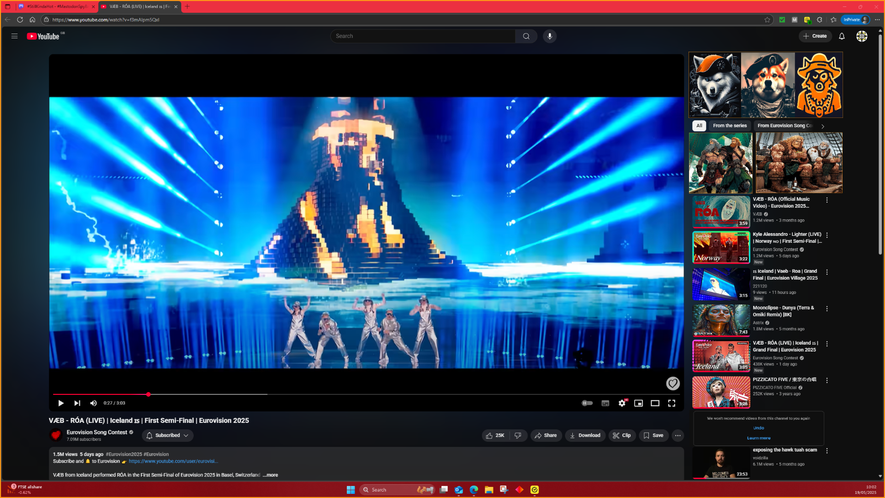Create a Clip of the video
This screenshot has width=885, height=498.
tap(622, 435)
